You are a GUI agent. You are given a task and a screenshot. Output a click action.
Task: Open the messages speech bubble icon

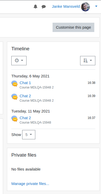[44, 7]
